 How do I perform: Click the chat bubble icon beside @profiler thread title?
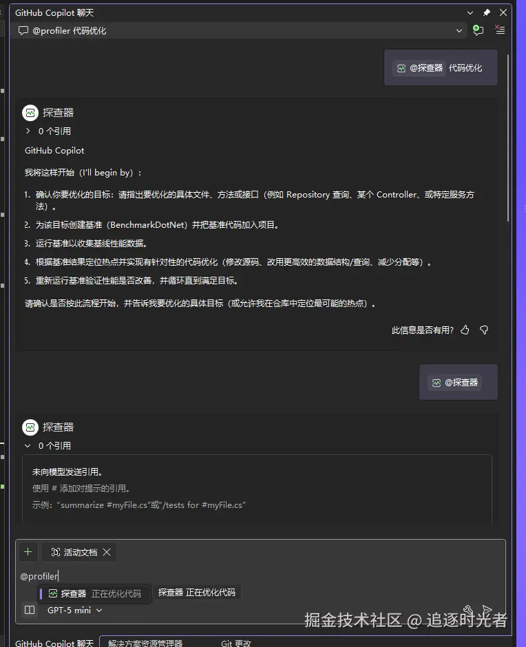(x=23, y=30)
